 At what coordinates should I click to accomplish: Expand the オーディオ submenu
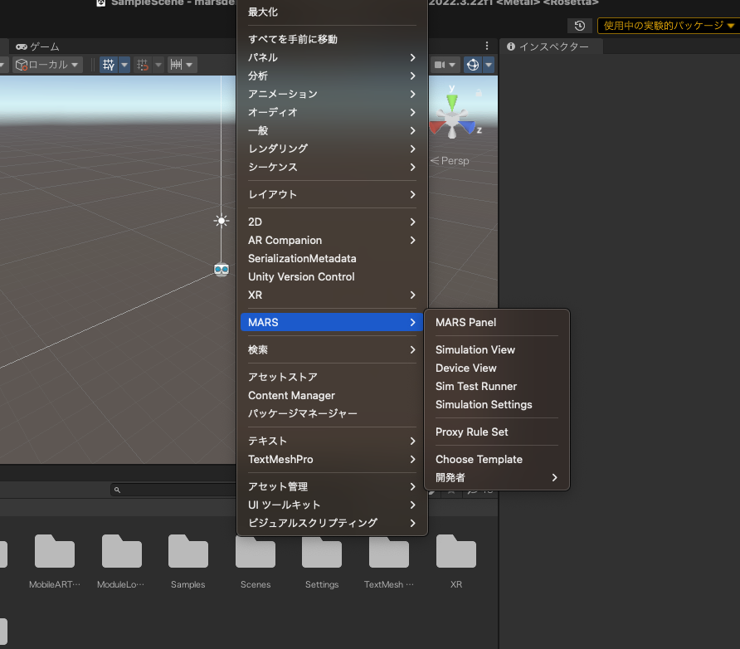click(332, 112)
